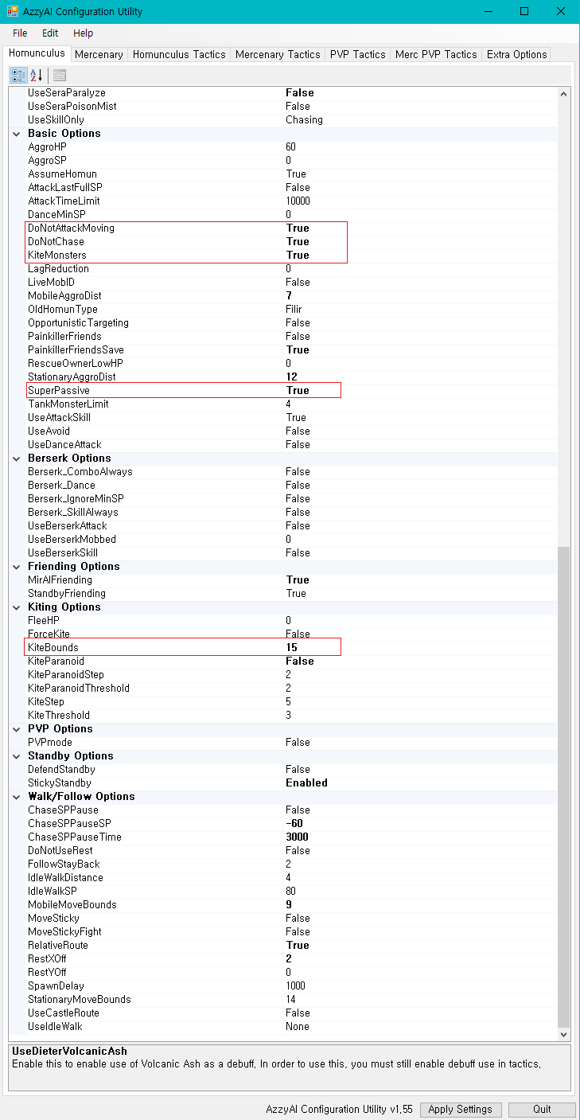Collapse the Friending Options category
Screen dimensions: 580x1120
click(17, 567)
